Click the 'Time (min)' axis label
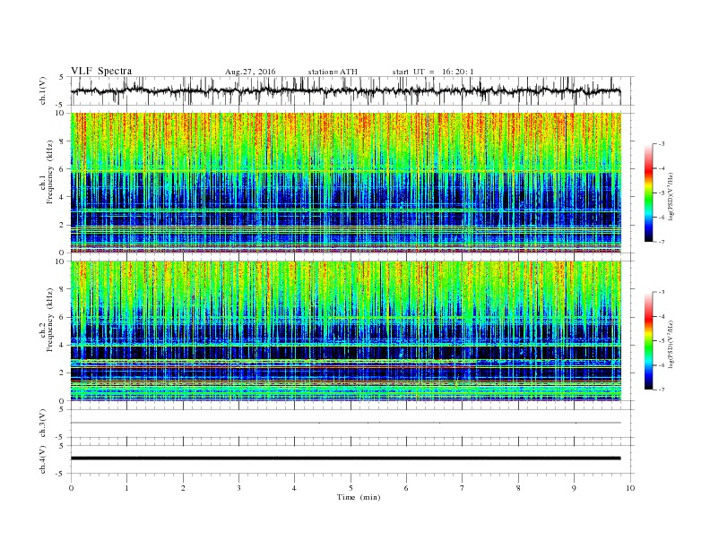Screen dimensions: 710x548 (359, 497)
